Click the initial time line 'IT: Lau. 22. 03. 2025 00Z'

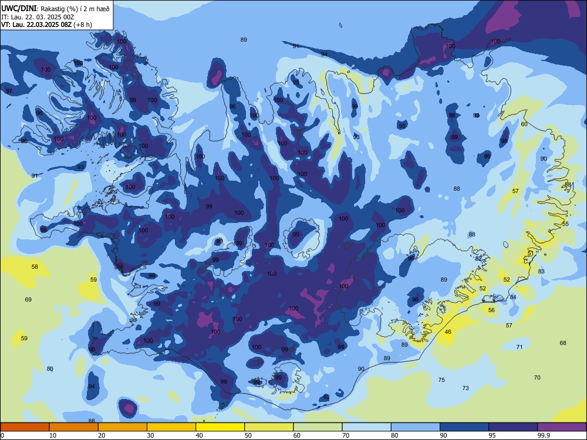(x=38, y=17)
